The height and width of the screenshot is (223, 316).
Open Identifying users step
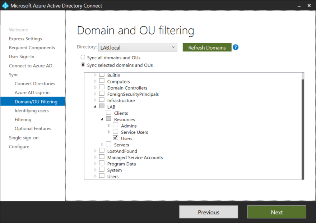click(32, 110)
